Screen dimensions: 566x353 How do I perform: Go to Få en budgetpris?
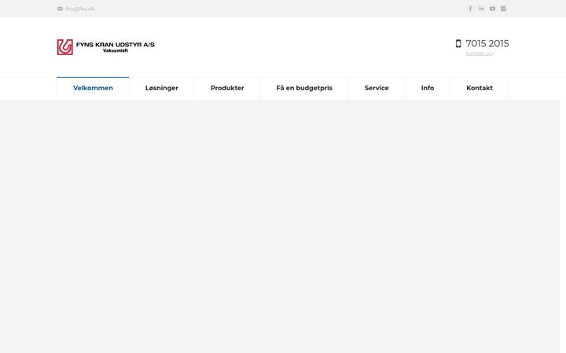[x=304, y=88]
